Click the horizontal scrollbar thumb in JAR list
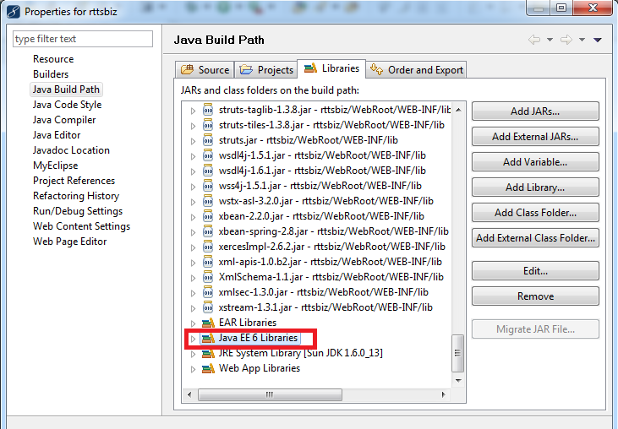The image size is (618, 429). pyautogui.click(x=270, y=394)
